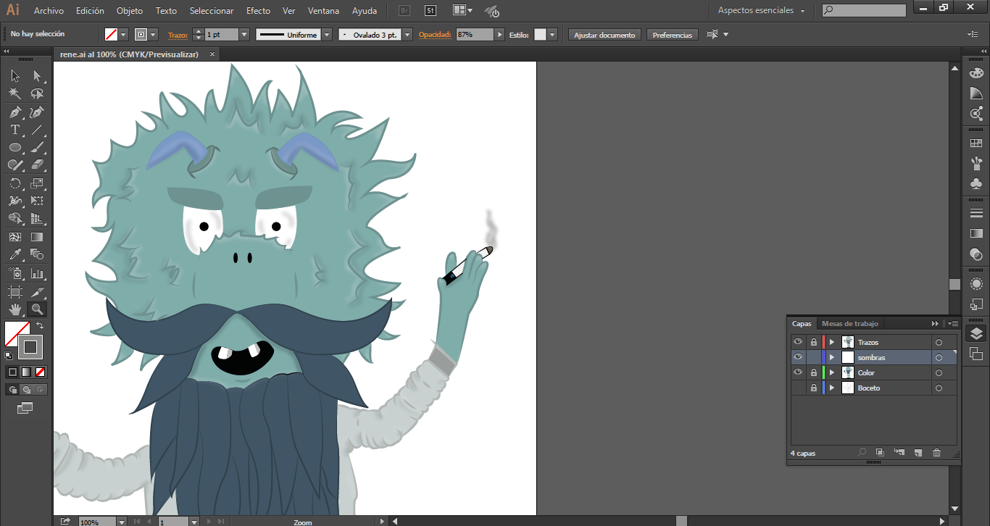Select the Pen tool

pos(15,112)
